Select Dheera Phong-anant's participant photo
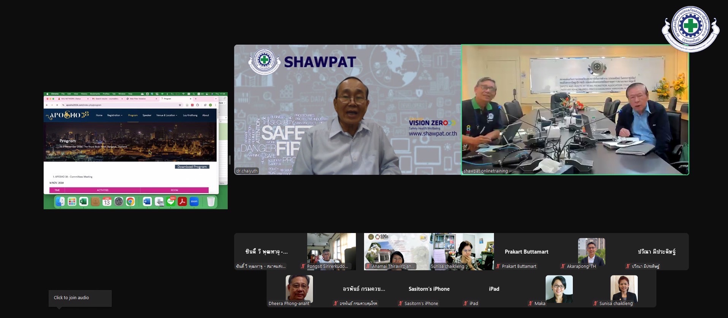 (299, 289)
